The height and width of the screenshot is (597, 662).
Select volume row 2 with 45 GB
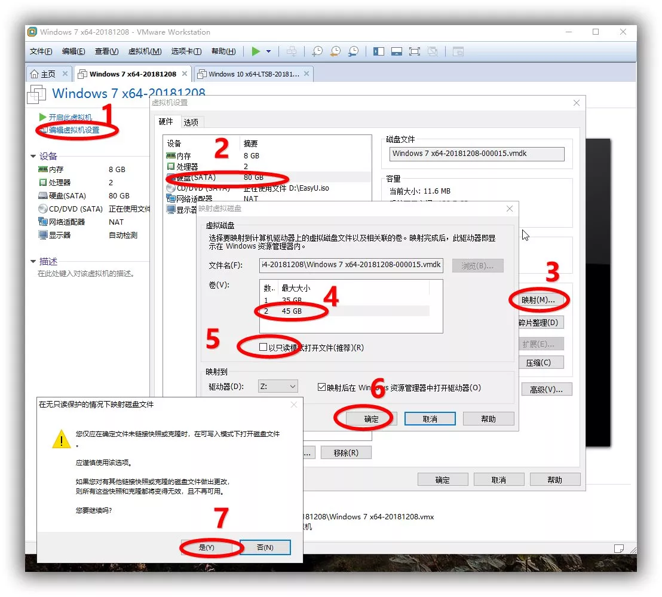click(x=345, y=311)
